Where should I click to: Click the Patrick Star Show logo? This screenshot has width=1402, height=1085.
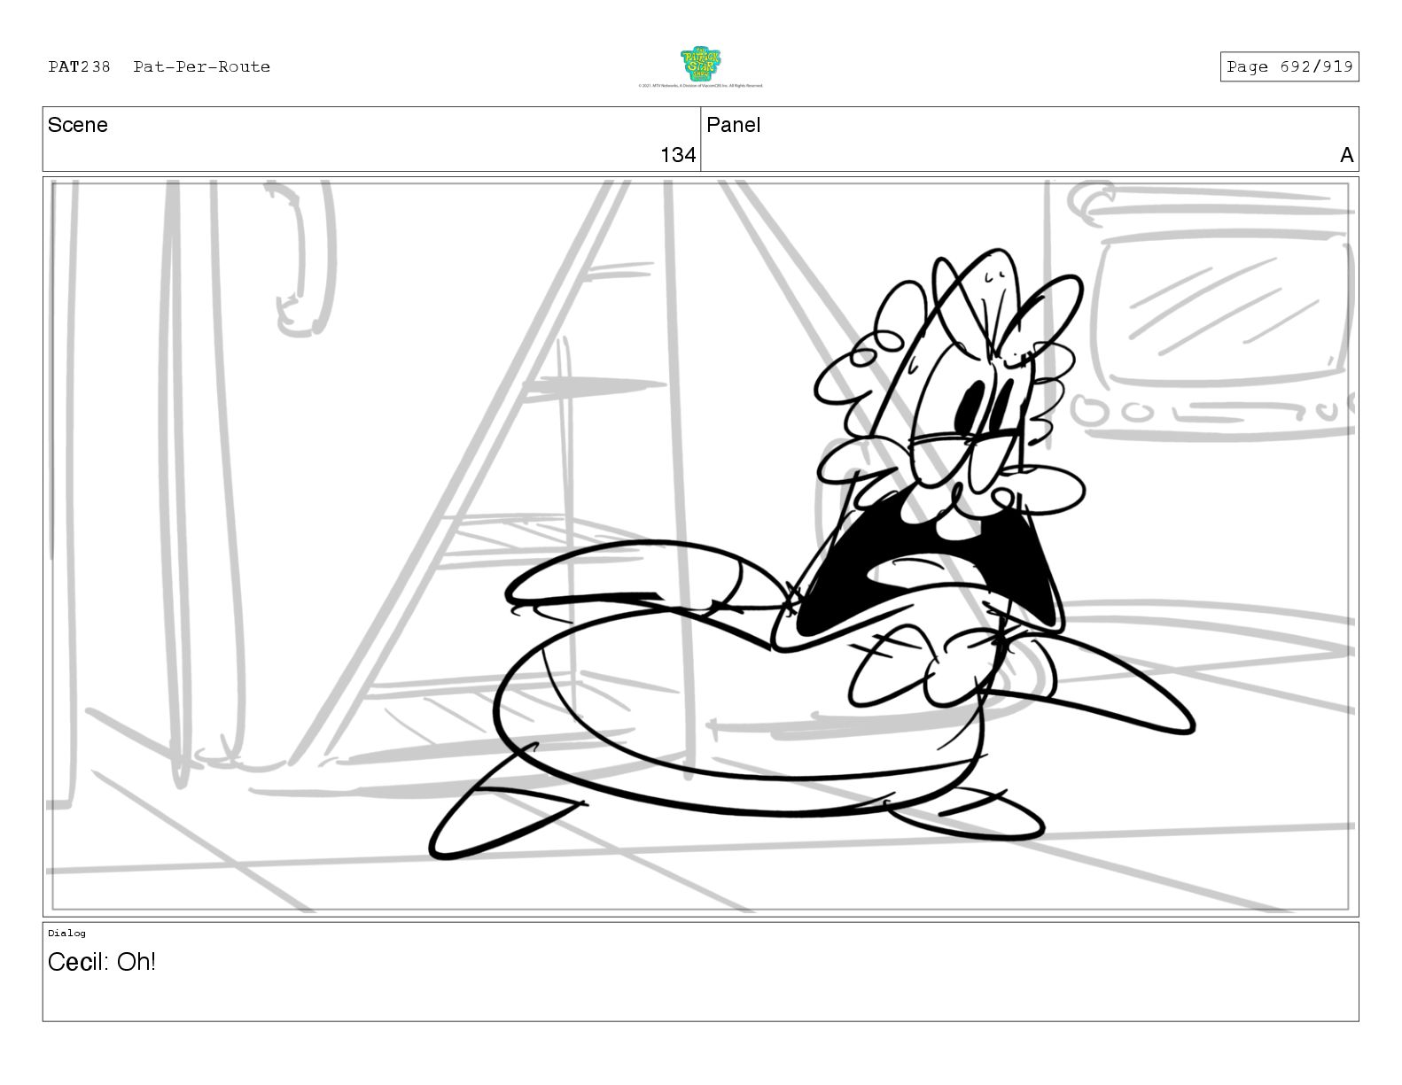coord(700,64)
